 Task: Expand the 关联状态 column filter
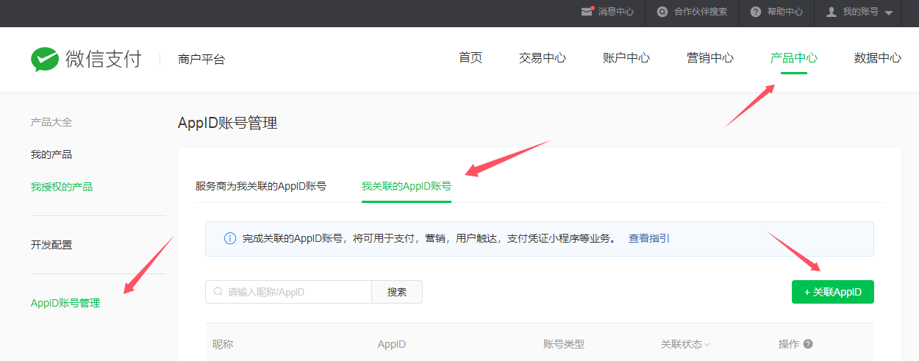[x=707, y=345]
